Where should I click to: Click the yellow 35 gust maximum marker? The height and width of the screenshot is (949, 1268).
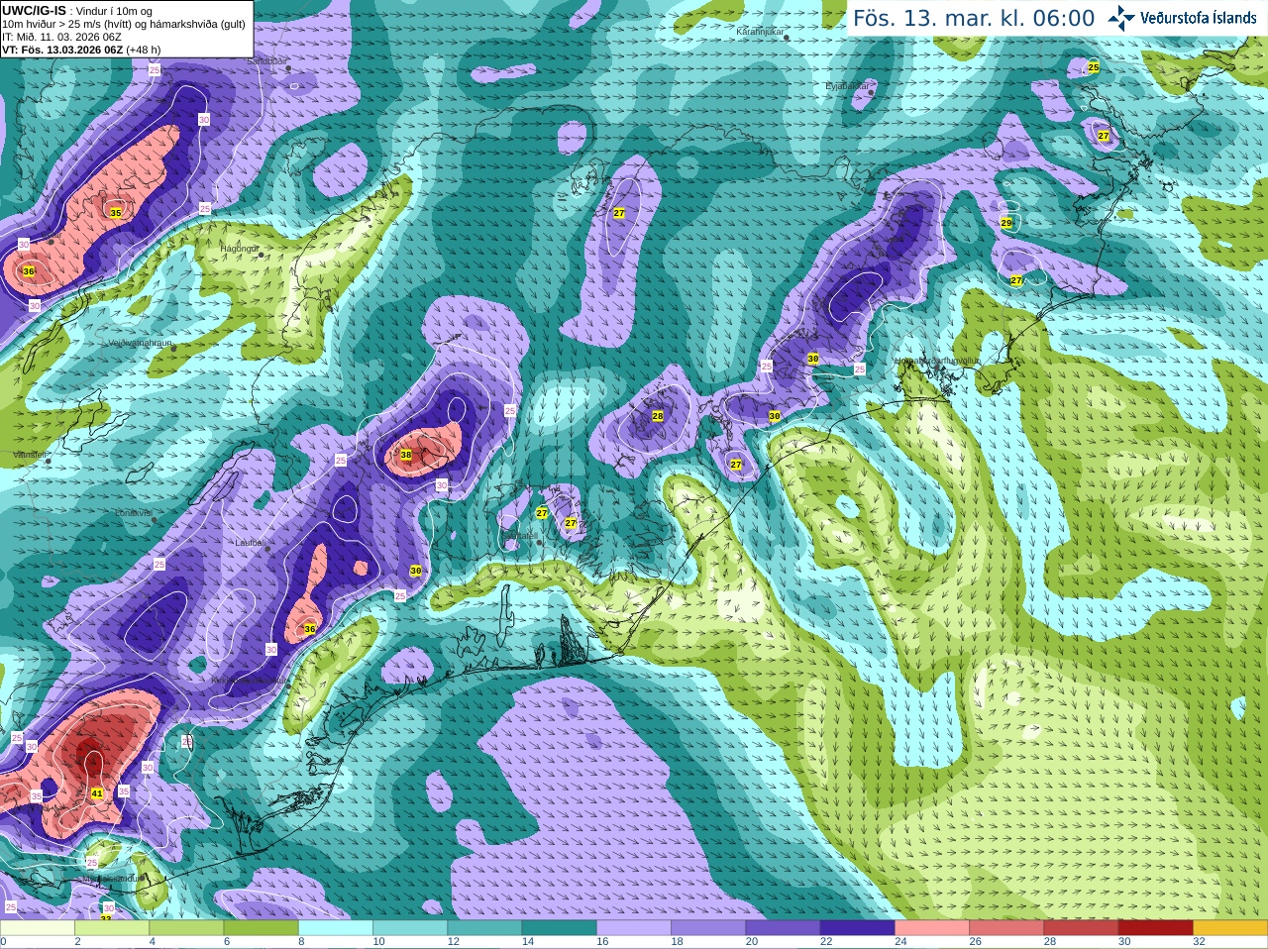coord(115,213)
